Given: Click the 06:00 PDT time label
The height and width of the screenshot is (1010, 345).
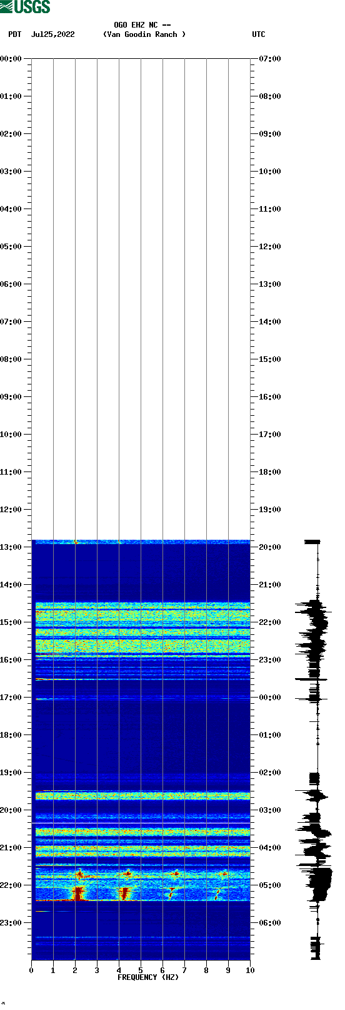Looking at the screenshot, I should click(x=11, y=284).
